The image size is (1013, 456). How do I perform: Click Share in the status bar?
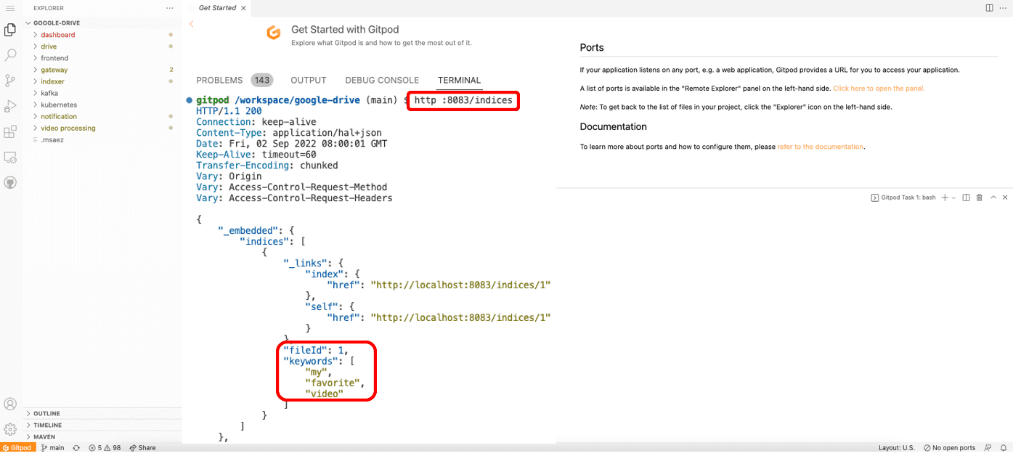(x=142, y=448)
